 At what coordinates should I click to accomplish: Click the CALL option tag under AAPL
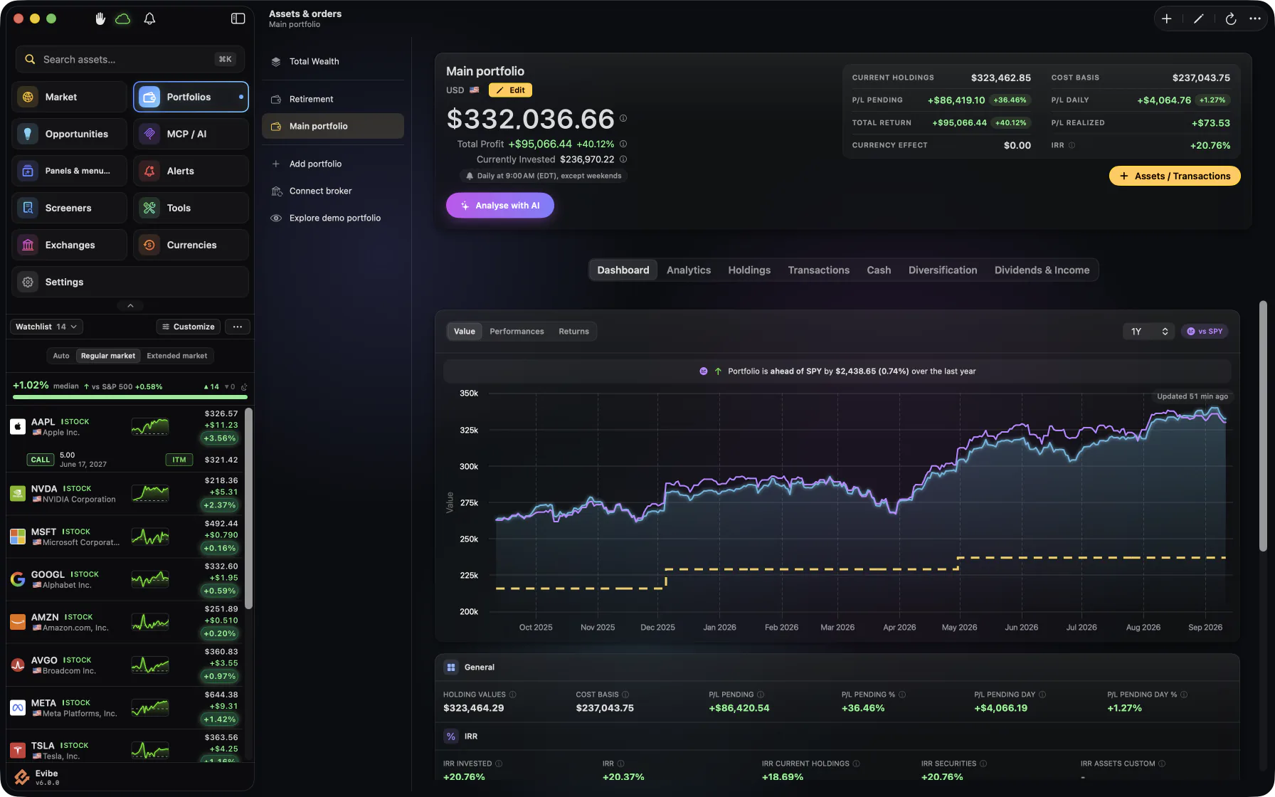click(x=41, y=460)
